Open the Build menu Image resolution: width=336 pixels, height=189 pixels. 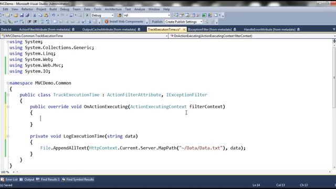[53, 9]
